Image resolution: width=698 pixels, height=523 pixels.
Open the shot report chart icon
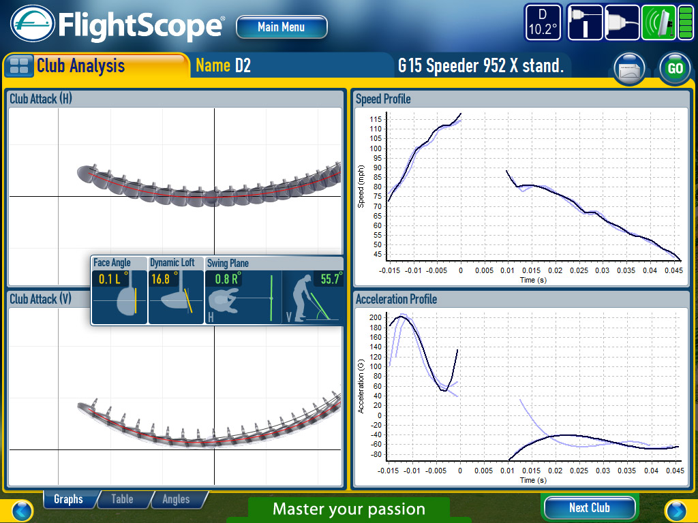pyautogui.click(x=629, y=69)
